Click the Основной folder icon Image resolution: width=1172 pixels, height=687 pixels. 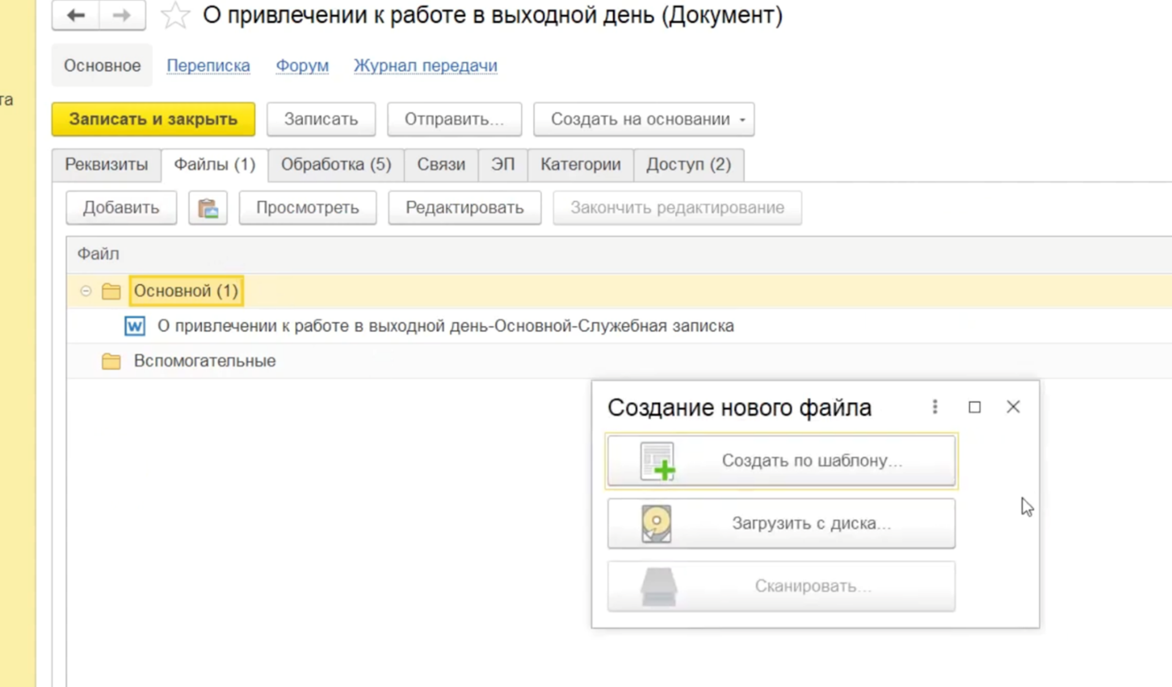coord(111,291)
